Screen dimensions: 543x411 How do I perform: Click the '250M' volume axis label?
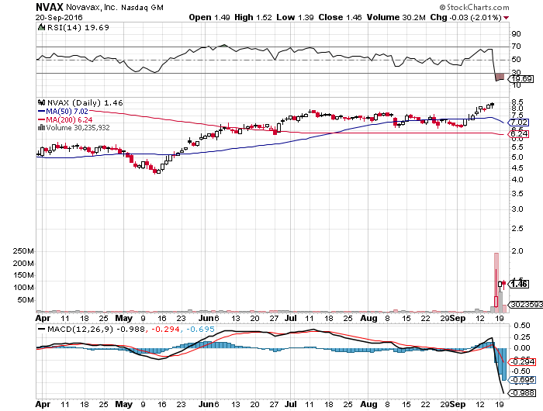click(x=23, y=251)
